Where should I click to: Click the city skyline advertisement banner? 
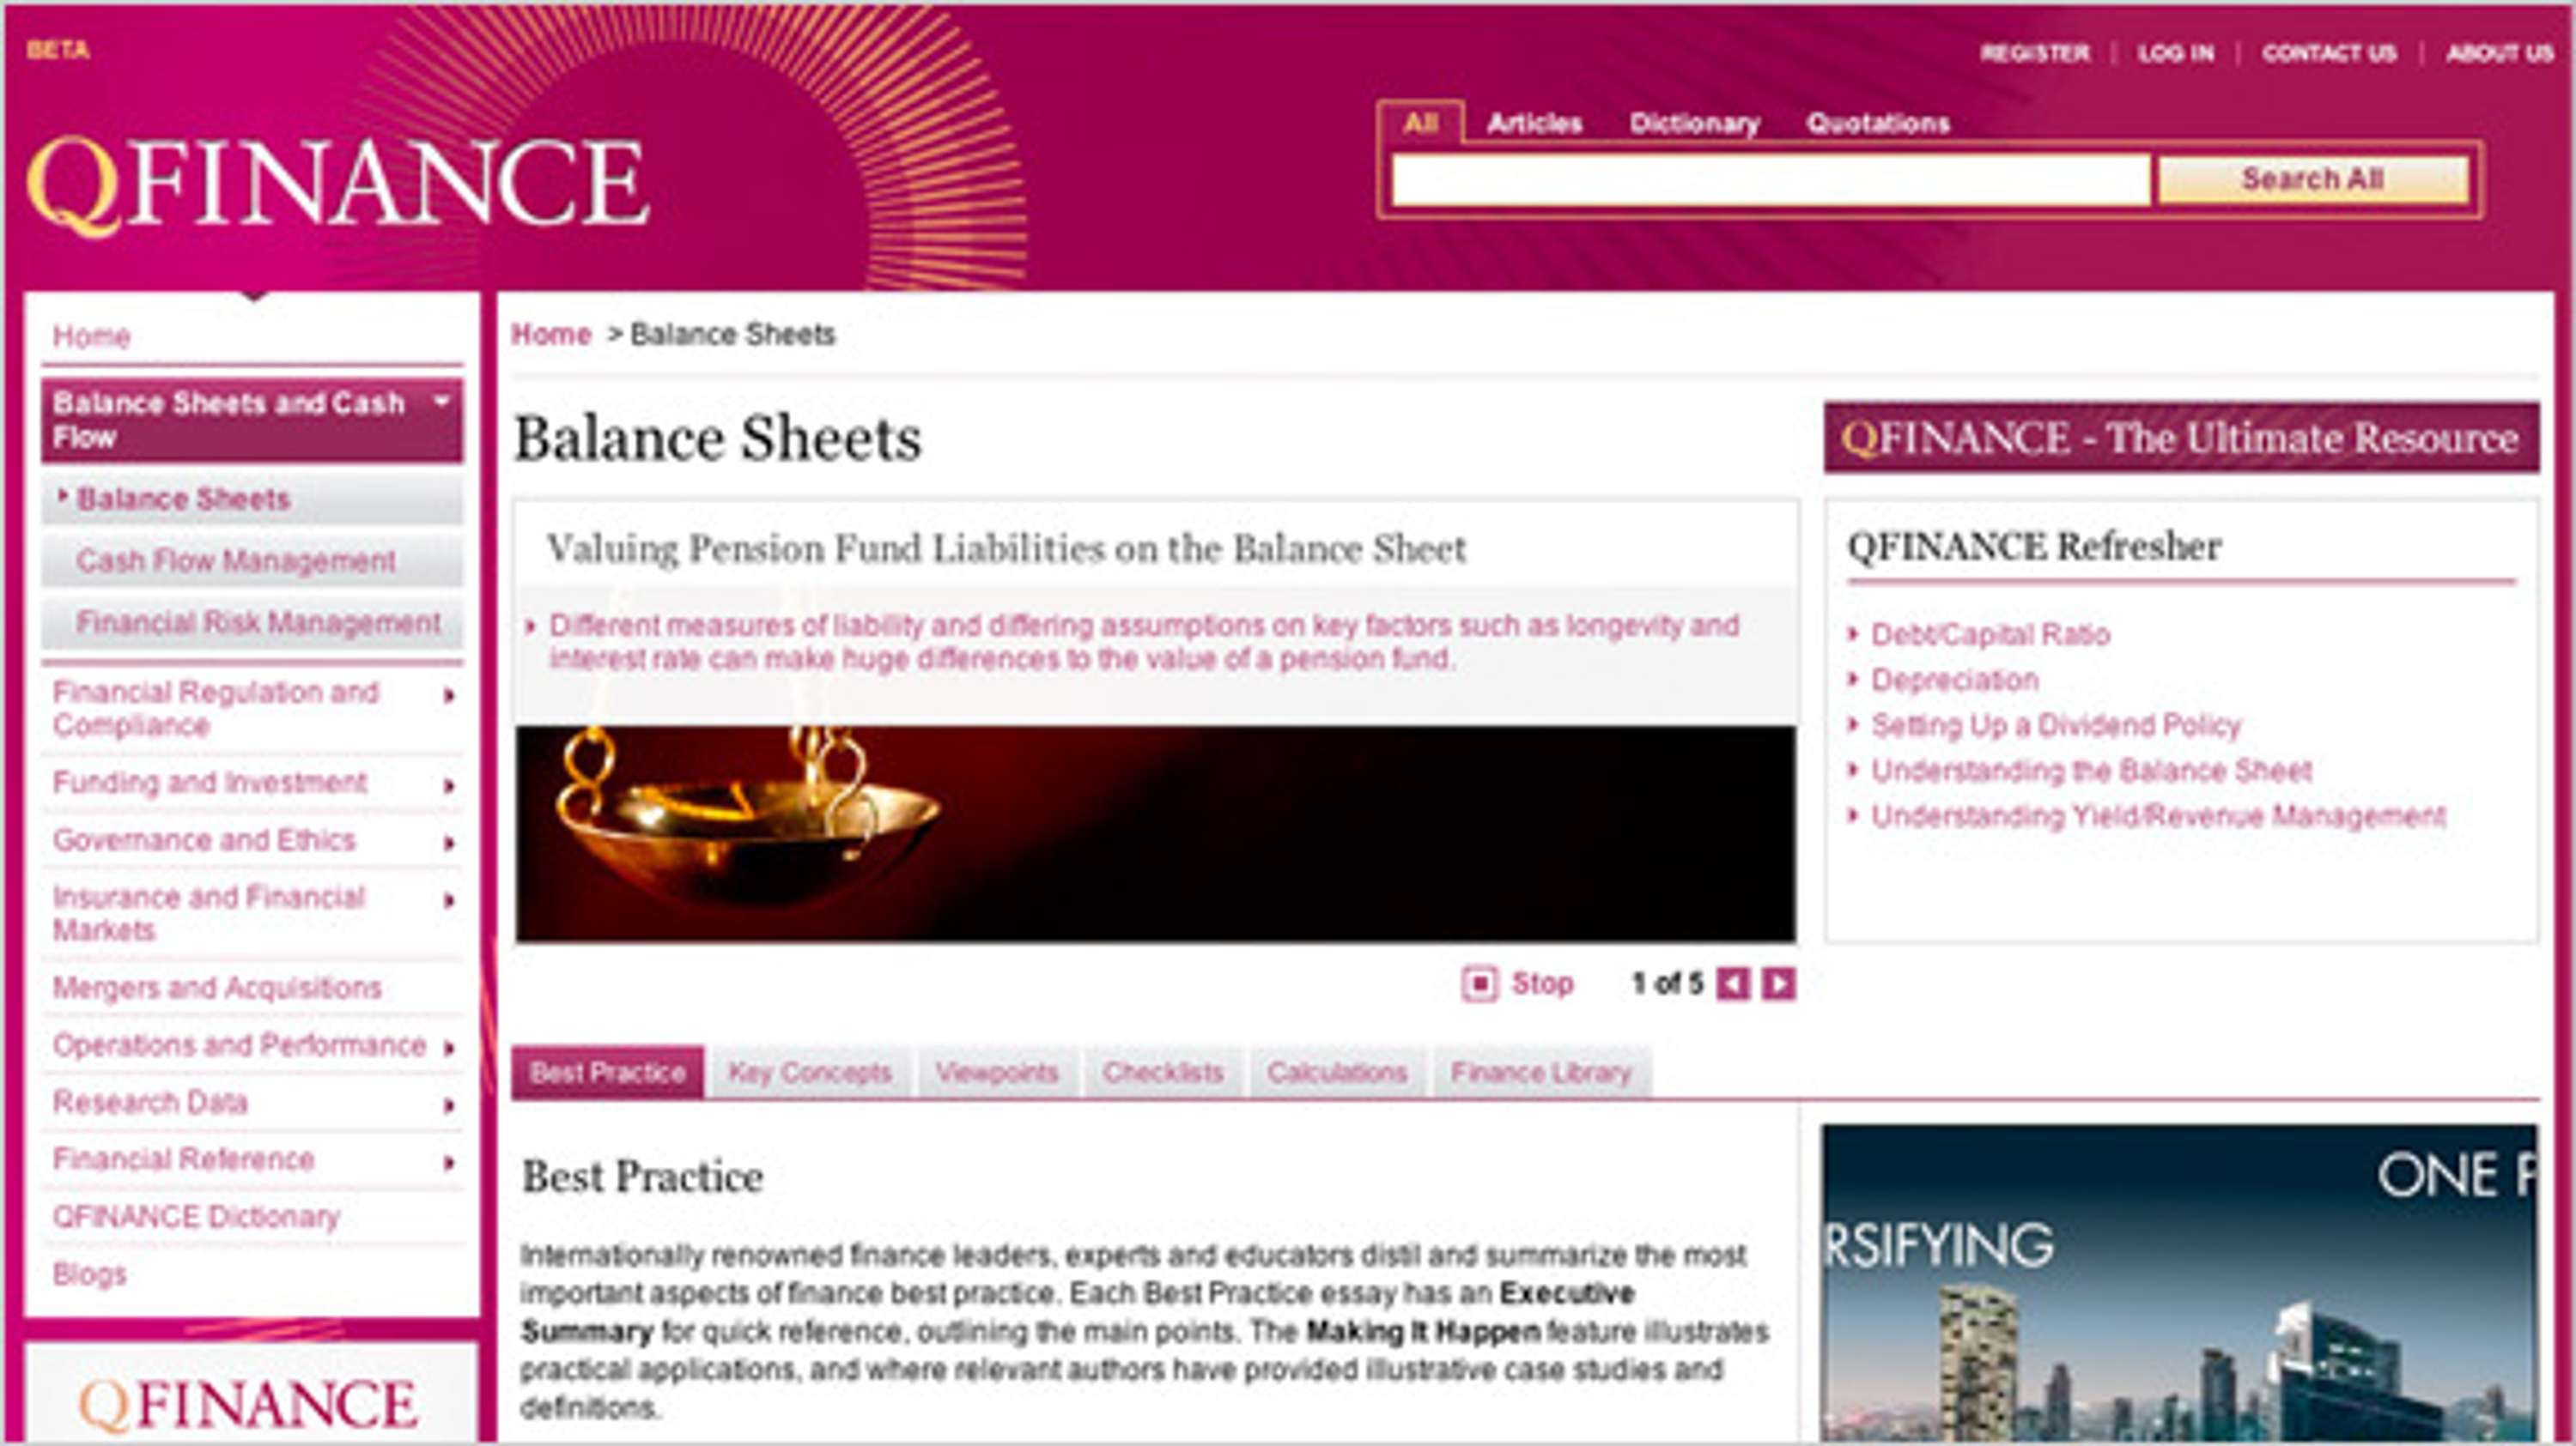(2180, 1284)
